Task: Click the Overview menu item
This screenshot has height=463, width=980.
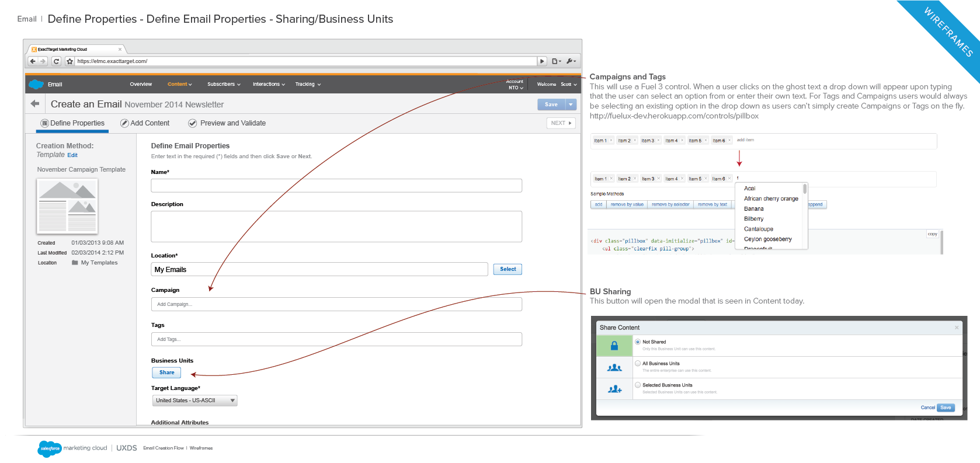Action: pyautogui.click(x=141, y=84)
